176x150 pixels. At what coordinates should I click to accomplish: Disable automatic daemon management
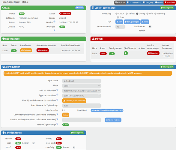point(153,53)
